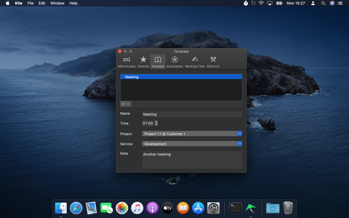Open the File menu

(x=30, y=3)
